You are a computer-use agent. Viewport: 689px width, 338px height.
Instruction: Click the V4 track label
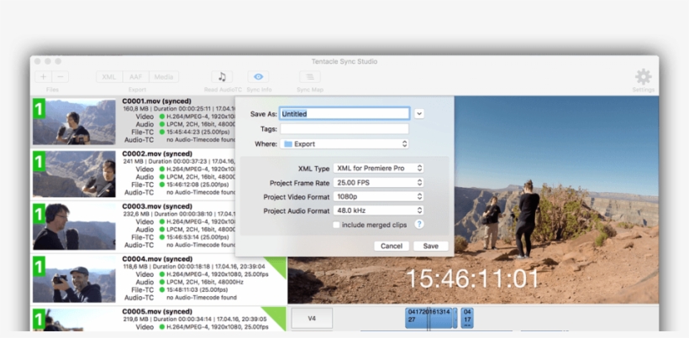tap(312, 318)
